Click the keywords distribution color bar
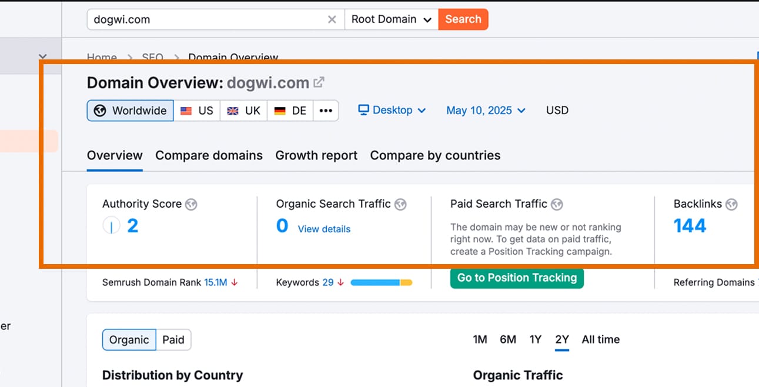Screen dimensions: 759x387 click(x=382, y=282)
